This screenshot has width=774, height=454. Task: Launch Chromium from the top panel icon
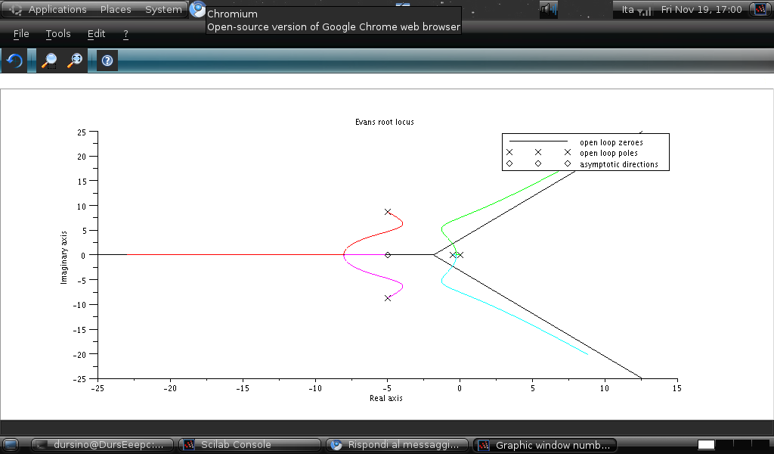click(197, 9)
